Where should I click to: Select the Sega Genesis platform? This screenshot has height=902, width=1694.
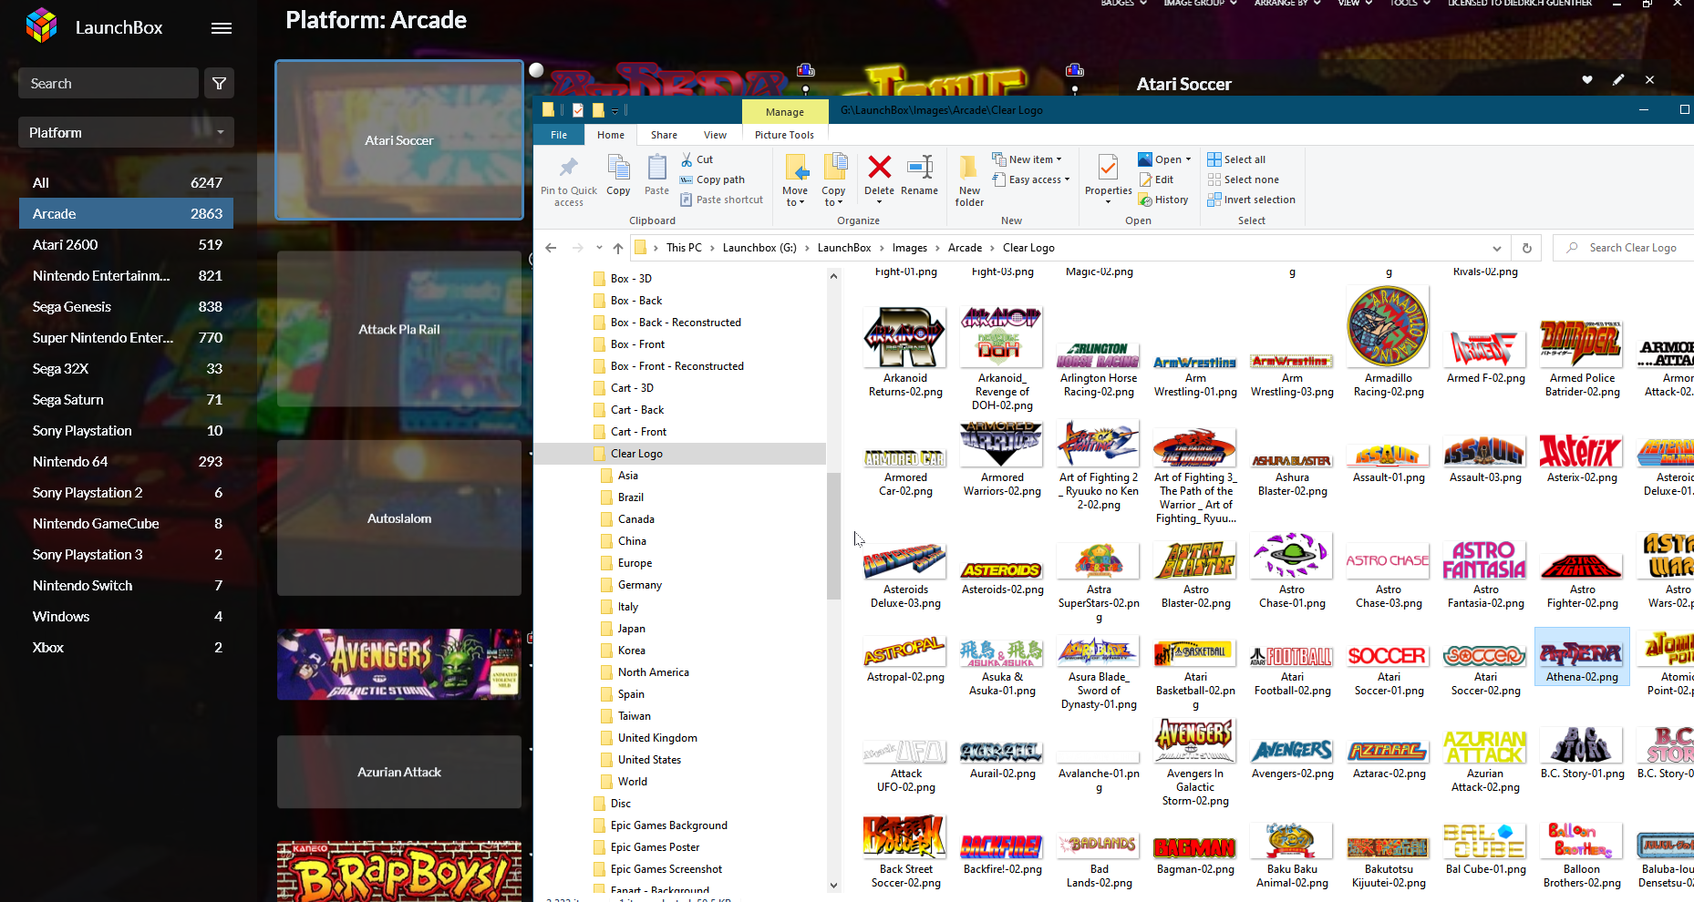pos(126,306)
